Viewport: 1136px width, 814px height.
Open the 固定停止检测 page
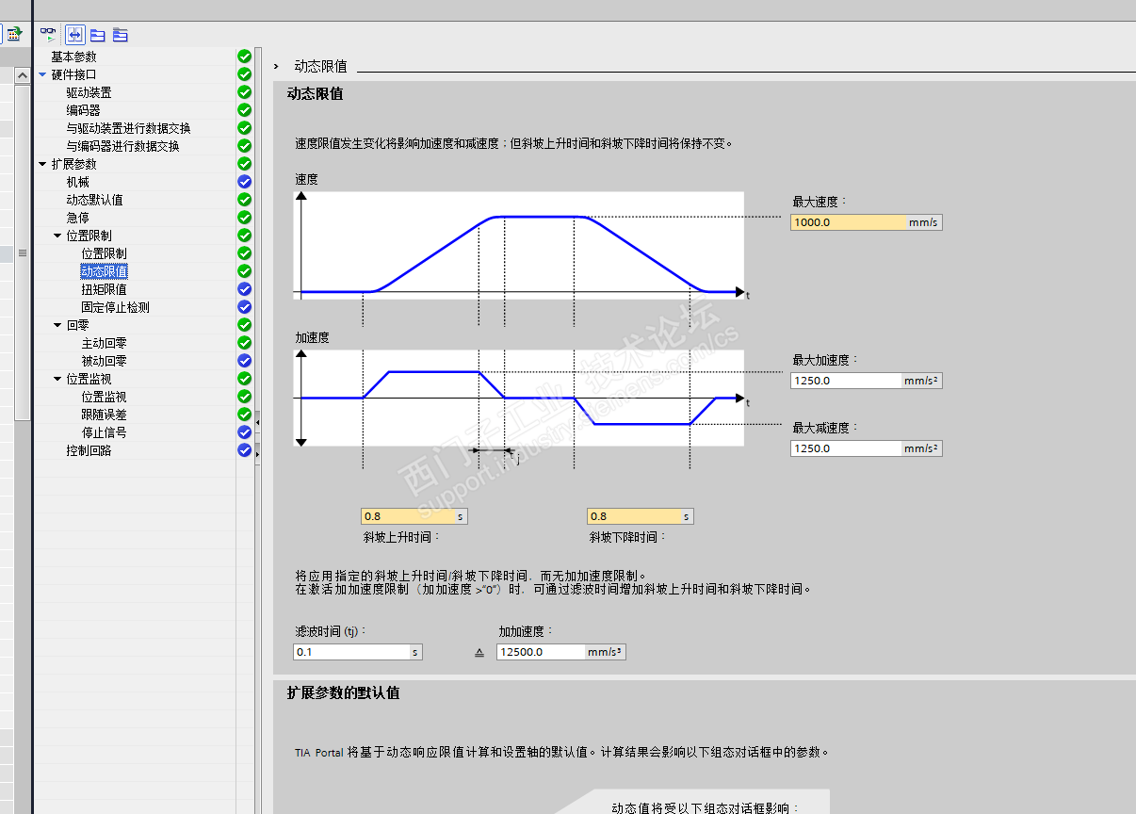tap(115, 307)
